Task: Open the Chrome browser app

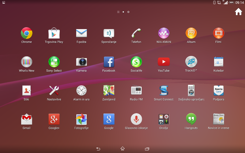Action: tap(27, 33)
